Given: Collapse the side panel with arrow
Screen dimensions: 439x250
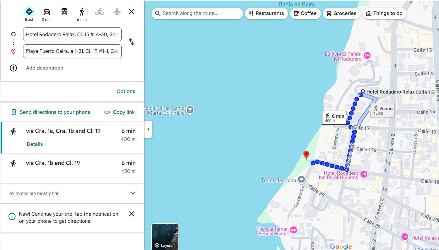Looking at the screenshot, I should click(148, 129).
